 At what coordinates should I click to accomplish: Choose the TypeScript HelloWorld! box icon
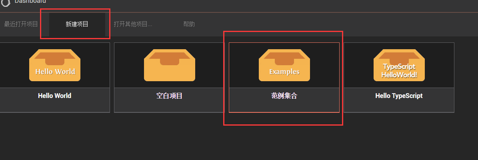pos(399,65)
